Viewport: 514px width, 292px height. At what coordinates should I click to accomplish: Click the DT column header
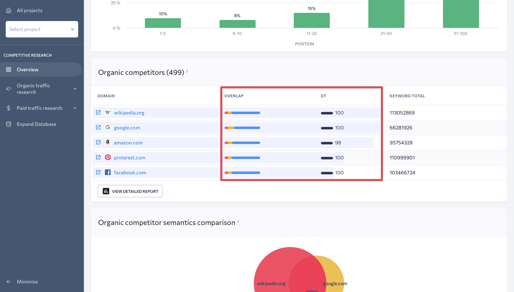[323, 96]
